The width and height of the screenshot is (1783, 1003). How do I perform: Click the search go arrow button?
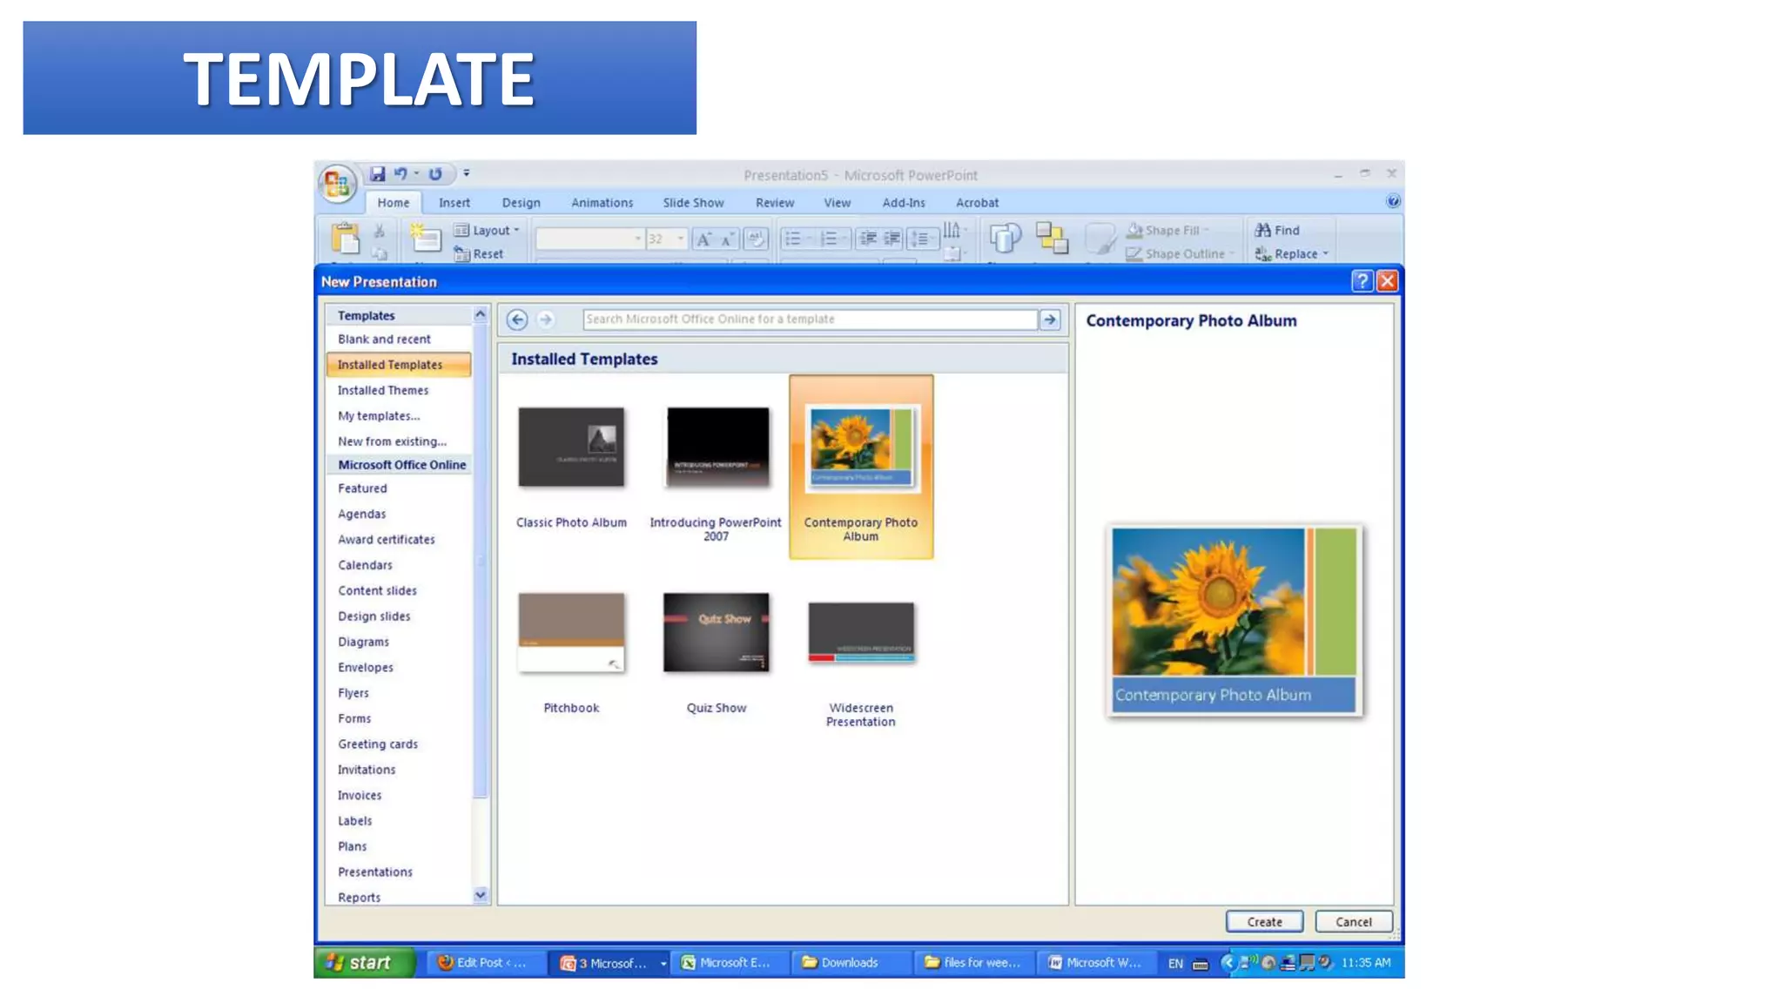tap(1050, 320)
